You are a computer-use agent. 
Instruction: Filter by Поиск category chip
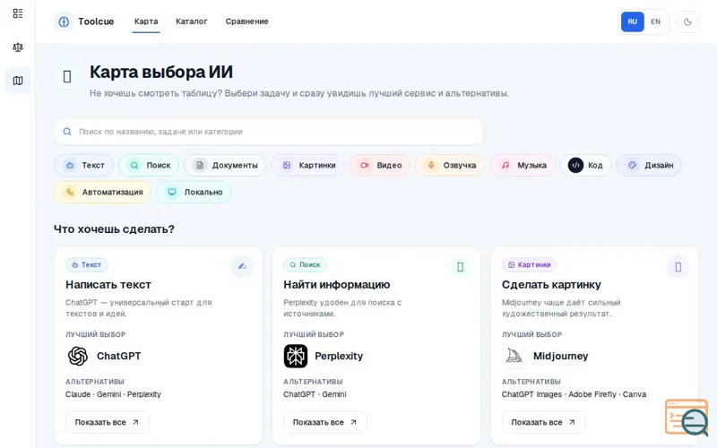(x=149, y=166)
